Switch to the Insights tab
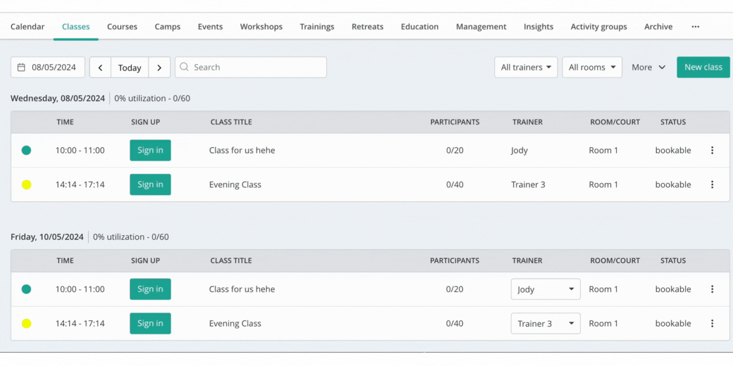The height and width of the screenshot is (366, 733). 538,27
